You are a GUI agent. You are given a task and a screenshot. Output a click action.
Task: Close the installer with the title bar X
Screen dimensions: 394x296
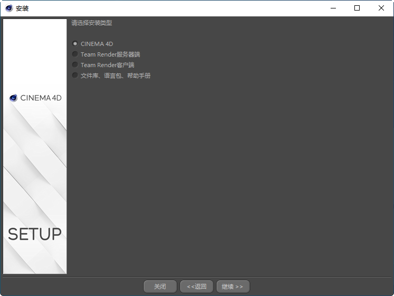(381, 8)
